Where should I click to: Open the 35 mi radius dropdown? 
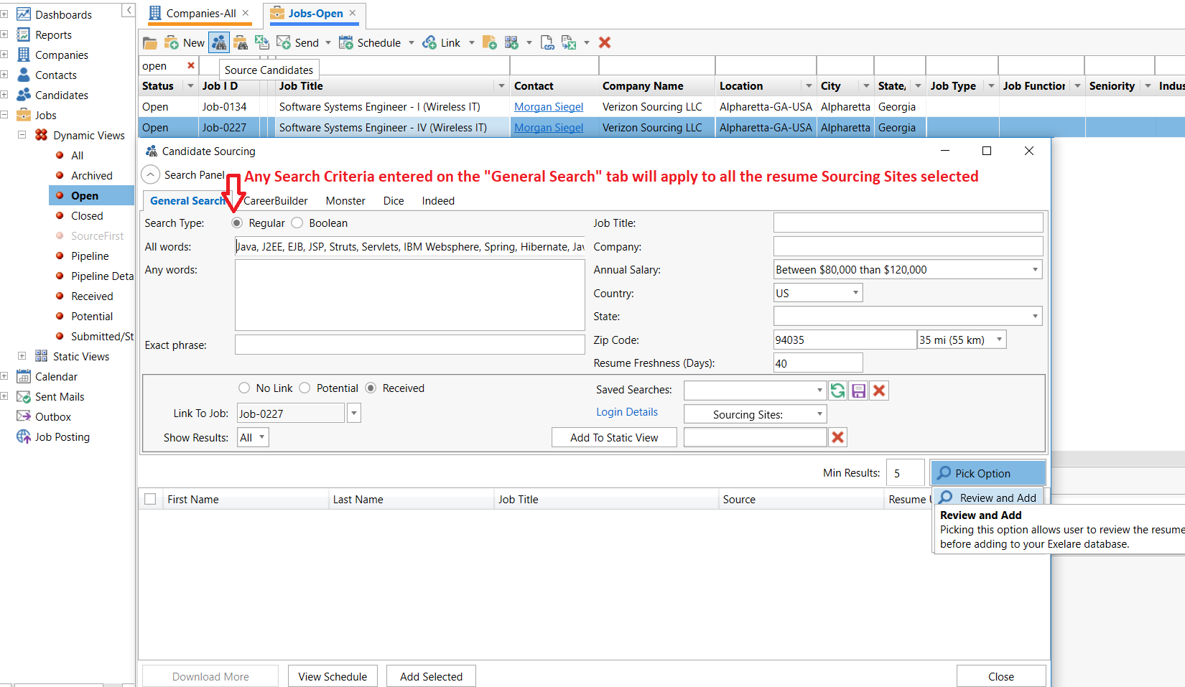999,340
